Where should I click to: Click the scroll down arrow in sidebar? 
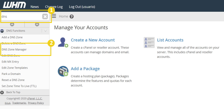click(x=37, y=24)
